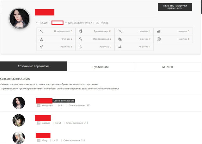Click the sailing ship wheel icon
Screen dimensions: 202x144
pos(159,39)
